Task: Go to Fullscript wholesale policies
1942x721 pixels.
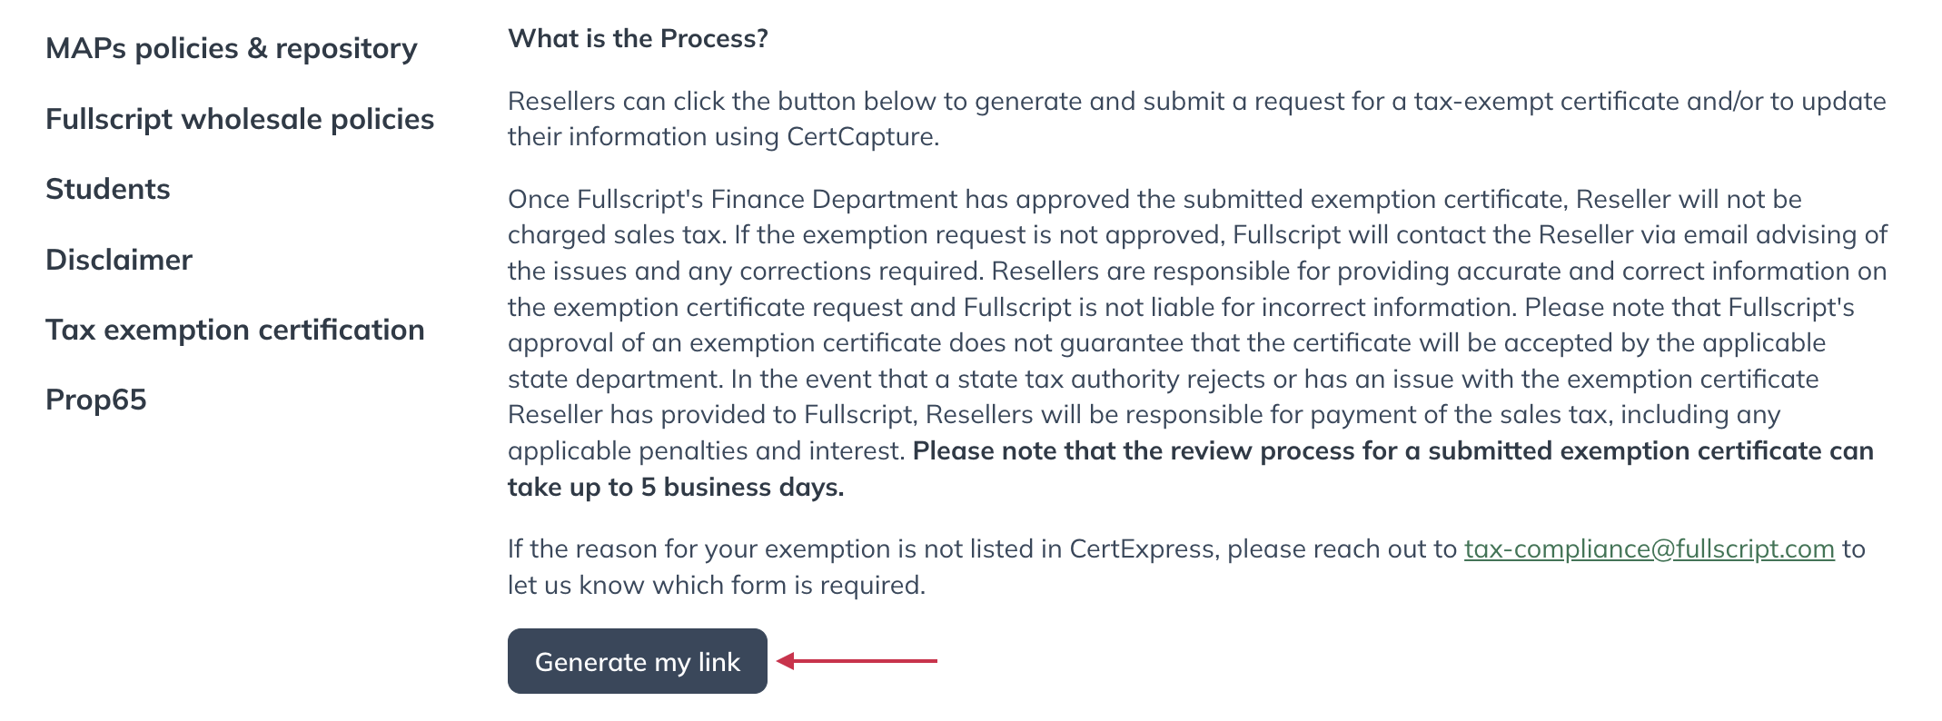Action: (x=240, y=119)
